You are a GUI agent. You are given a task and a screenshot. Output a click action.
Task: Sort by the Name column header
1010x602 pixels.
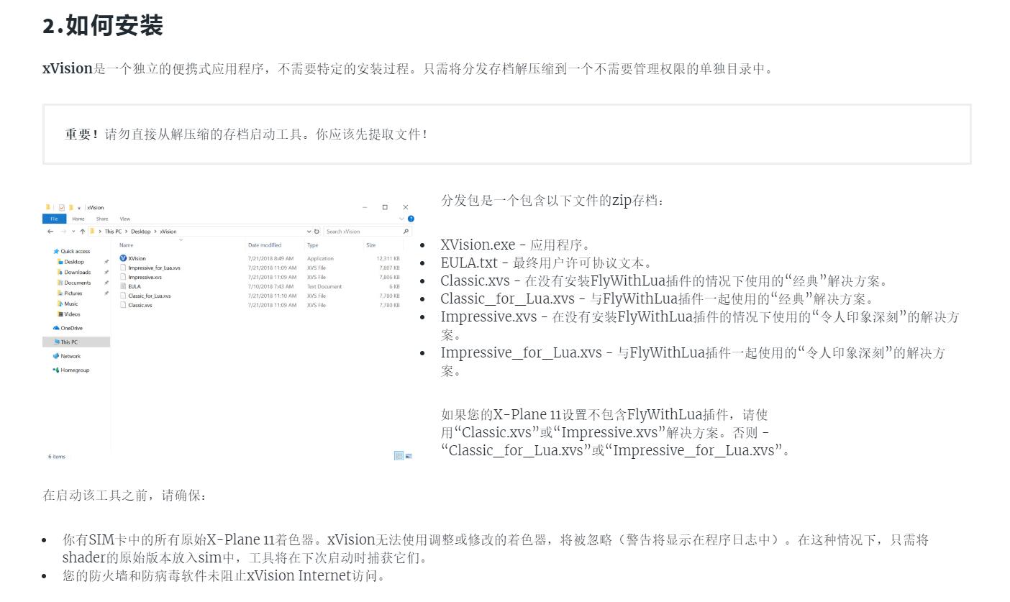click(x=126, y=245)
